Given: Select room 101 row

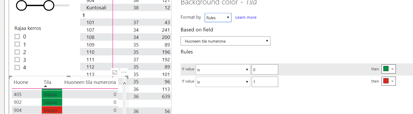Looking at the screenshot, I should 125,22.
